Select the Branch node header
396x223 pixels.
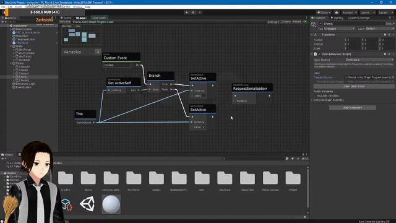point(161,76)
